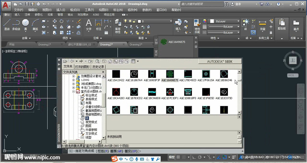
Task: Open the 文件(F) menu
Action: [x=19, y=10]
